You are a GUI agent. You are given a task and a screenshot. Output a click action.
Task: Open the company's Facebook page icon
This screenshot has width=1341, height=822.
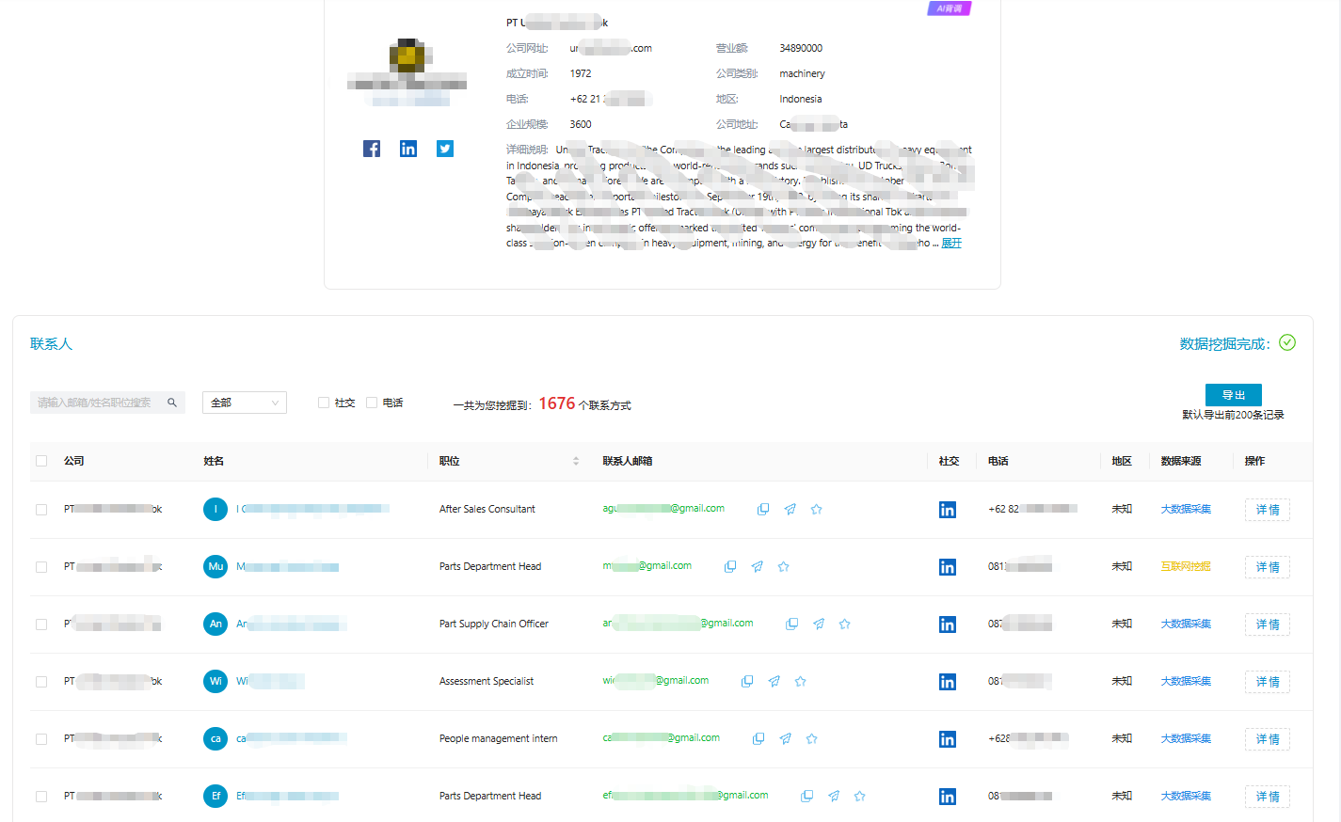pos(372,149)
